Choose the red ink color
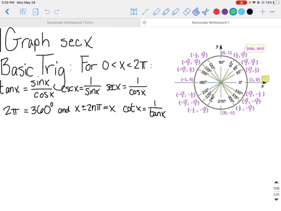Screen dimensions: 281x211 coord(217,12)
